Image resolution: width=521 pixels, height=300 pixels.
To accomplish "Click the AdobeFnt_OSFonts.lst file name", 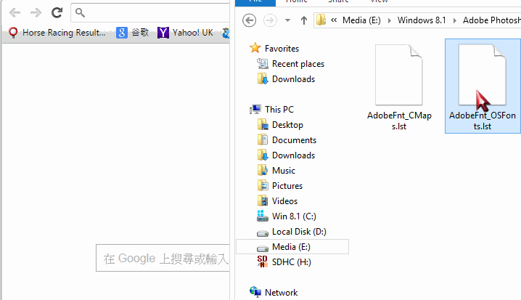I will point(483,121).
